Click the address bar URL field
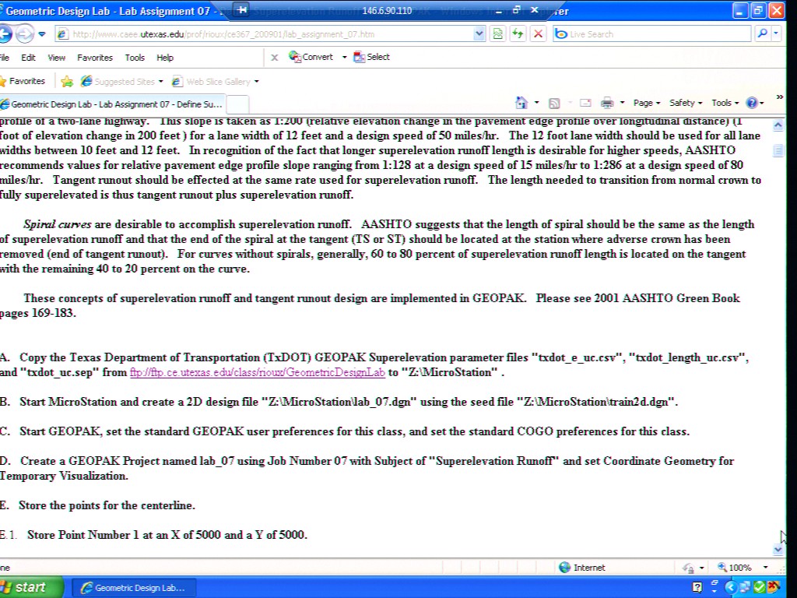The height and width of the screenshot is (598, 797). [263, 34]
